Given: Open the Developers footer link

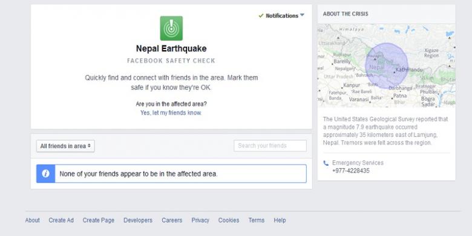Looking at the screenshot, I should pos(138,220).
